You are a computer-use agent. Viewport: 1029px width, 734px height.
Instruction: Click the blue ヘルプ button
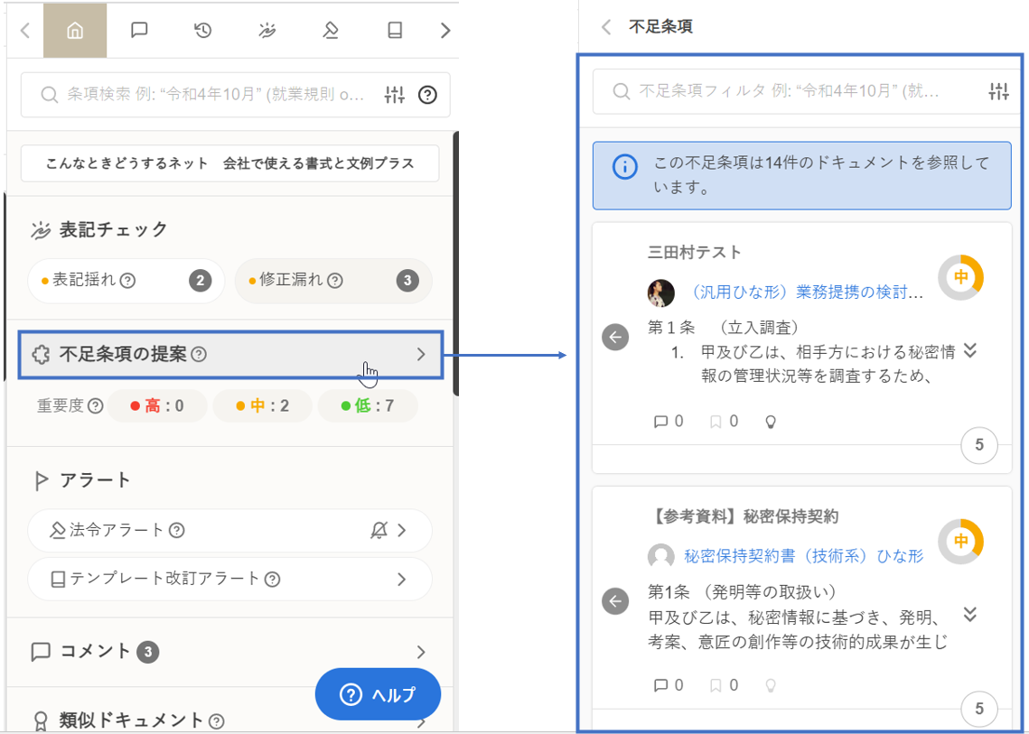378,694
